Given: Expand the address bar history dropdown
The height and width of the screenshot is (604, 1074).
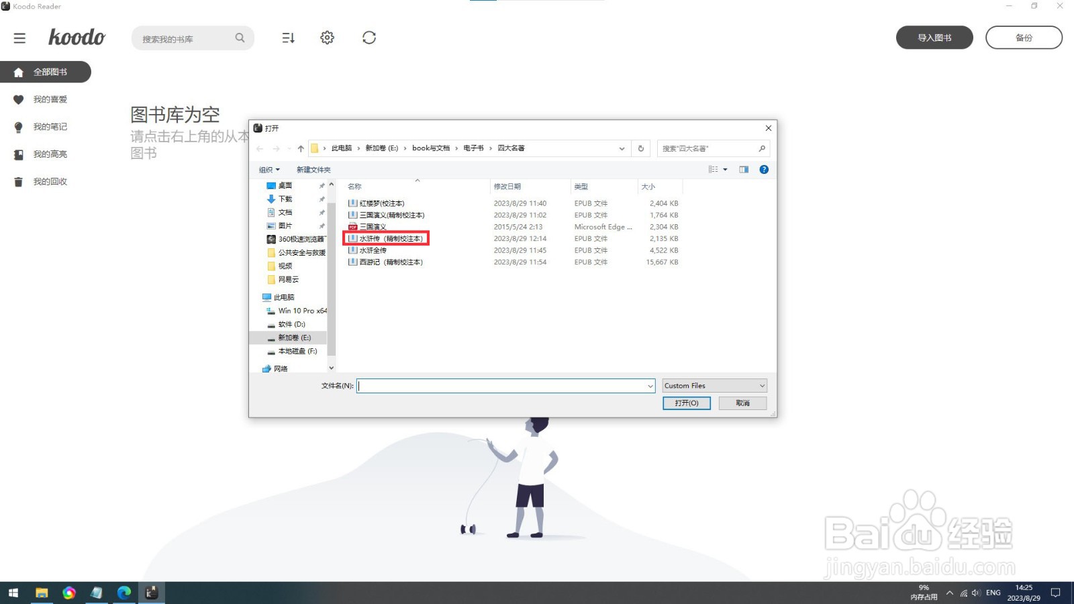Looking at the screenshot, I should click(622, 148).
